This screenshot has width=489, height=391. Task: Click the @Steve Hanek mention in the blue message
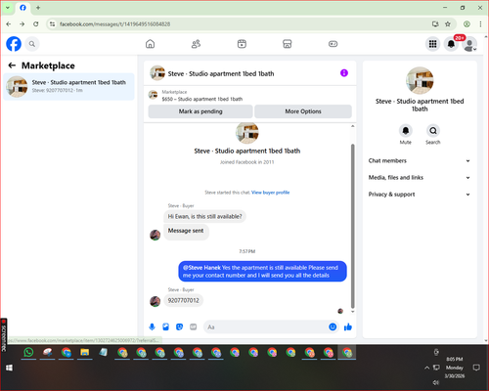(x=201, y=268)
